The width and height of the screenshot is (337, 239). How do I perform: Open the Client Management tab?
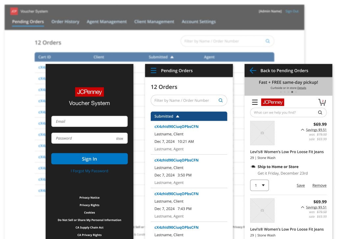[154, 22]
